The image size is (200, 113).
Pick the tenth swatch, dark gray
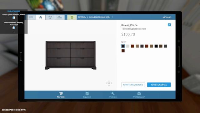point(166,46)
